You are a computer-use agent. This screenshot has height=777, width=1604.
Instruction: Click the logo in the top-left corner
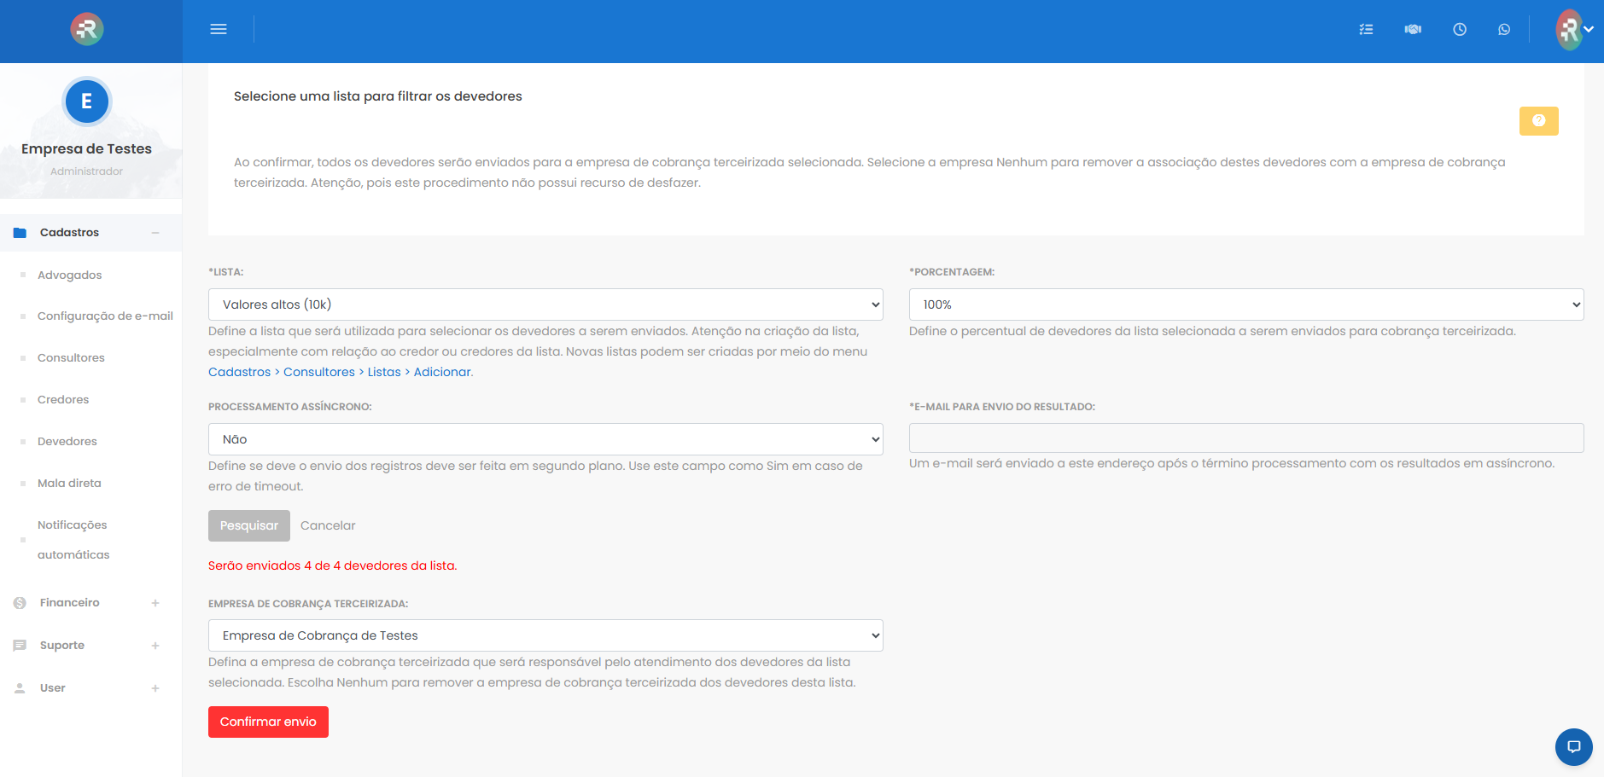[87, 29]
